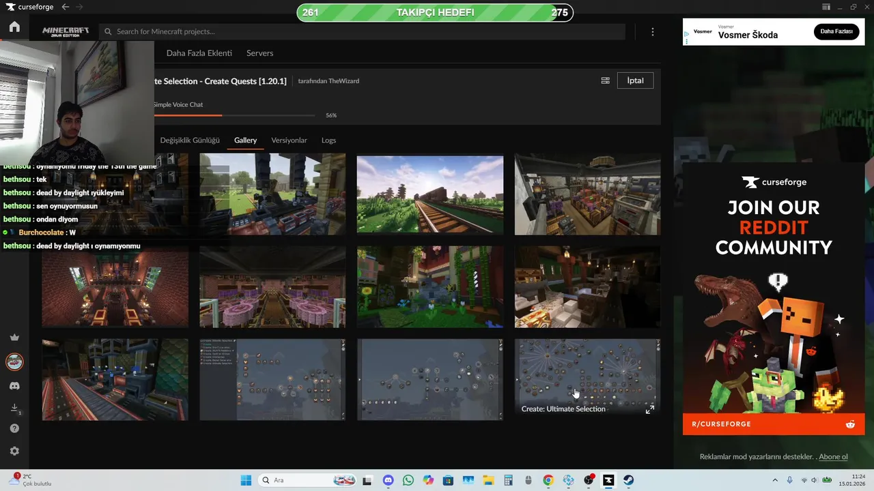
Task: Open the Minecraft Java Edition game logo
Action: coord(65,31)
